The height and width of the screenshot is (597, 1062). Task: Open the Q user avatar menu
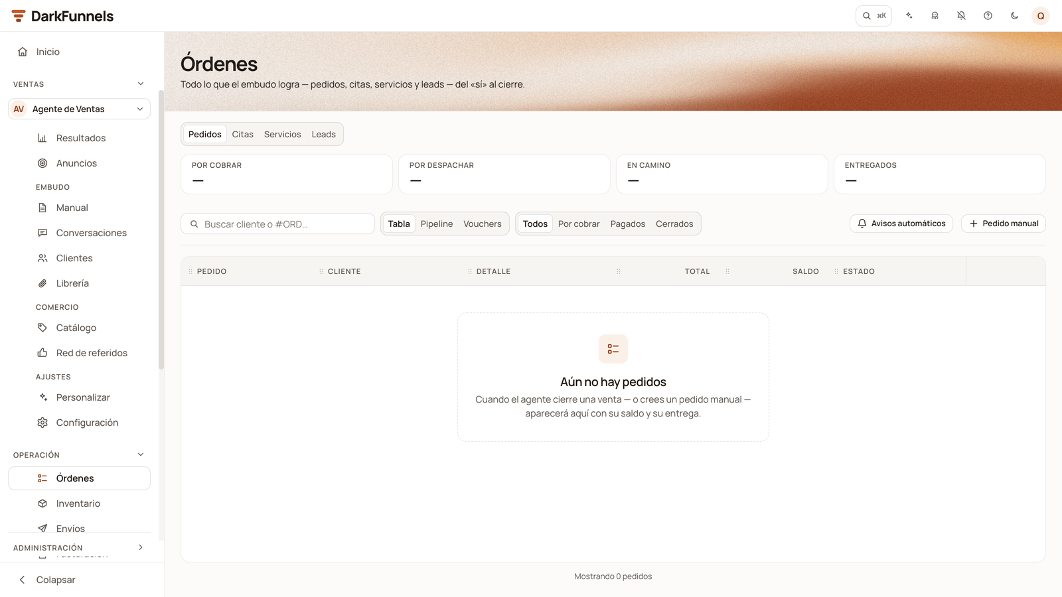point(1041,16)
